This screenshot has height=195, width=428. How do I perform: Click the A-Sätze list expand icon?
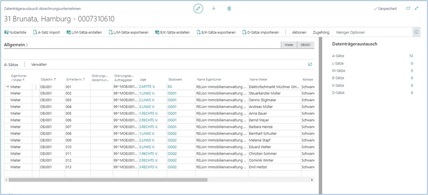310,64
